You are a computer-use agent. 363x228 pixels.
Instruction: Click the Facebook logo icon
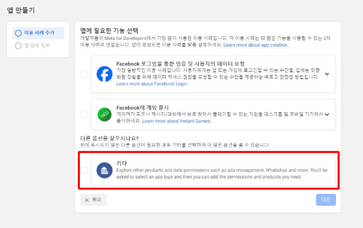[x=104, y=74]
